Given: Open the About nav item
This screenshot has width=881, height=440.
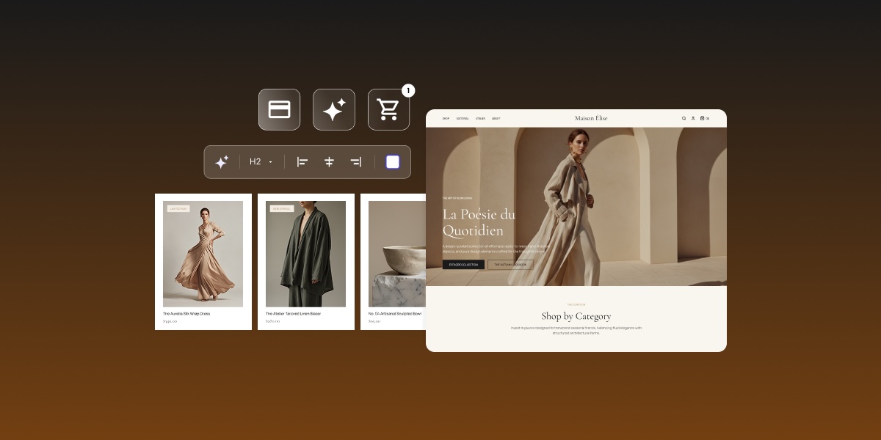Looking at the screenshot, I should coord(496,118).
